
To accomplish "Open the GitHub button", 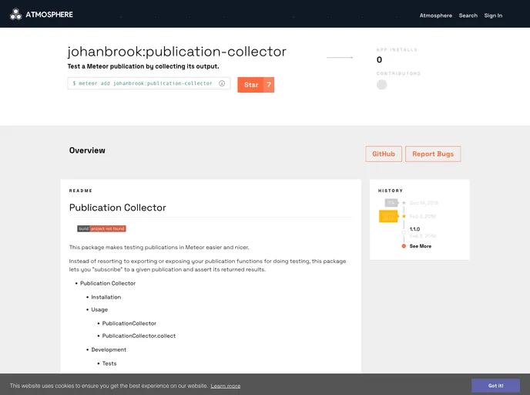I will pyautogui.click(x=384, y=154).
